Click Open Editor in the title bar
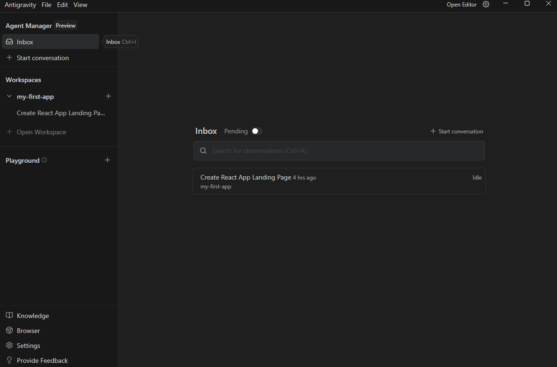Image resolution: width=557 pixels, height=367 pixels. click(x=461, y=4)
